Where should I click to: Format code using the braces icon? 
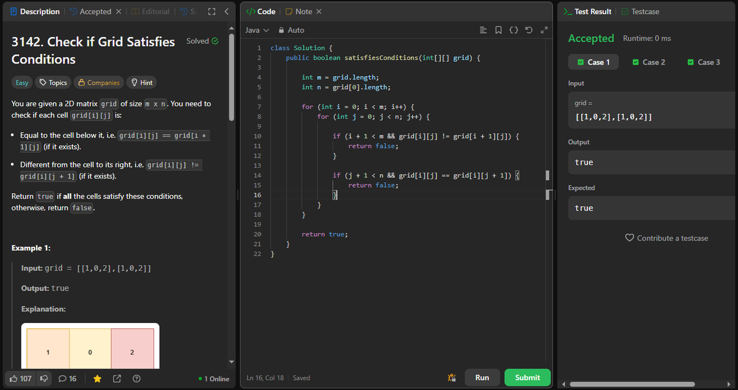tap(514, 30)
